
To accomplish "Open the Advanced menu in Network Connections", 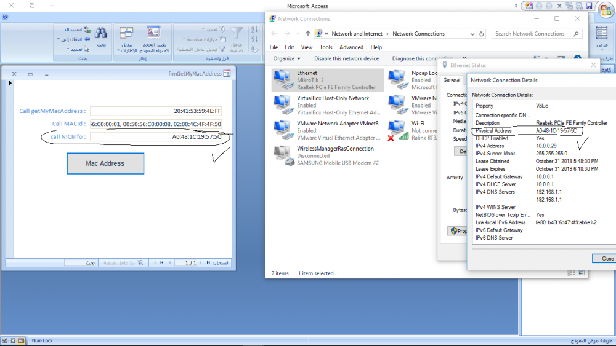I will (352, 47).
